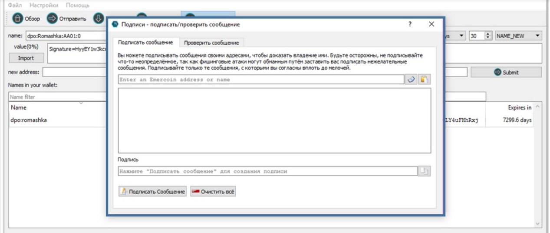Click the Name filter field
Screen dimensions: 550x233
coord(58,97)
